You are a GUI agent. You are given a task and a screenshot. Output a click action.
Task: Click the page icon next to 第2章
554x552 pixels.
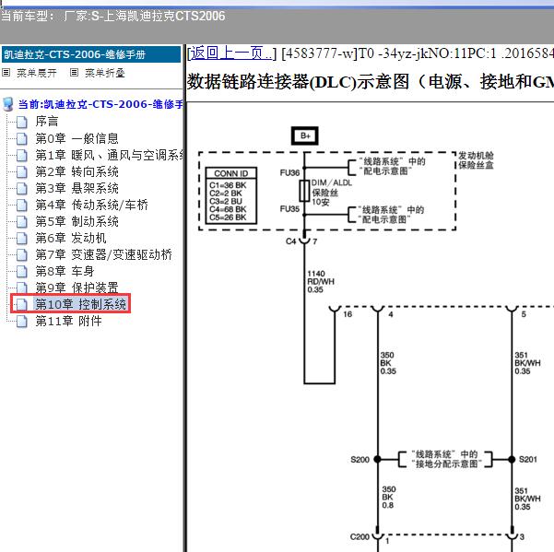point(22,172)
